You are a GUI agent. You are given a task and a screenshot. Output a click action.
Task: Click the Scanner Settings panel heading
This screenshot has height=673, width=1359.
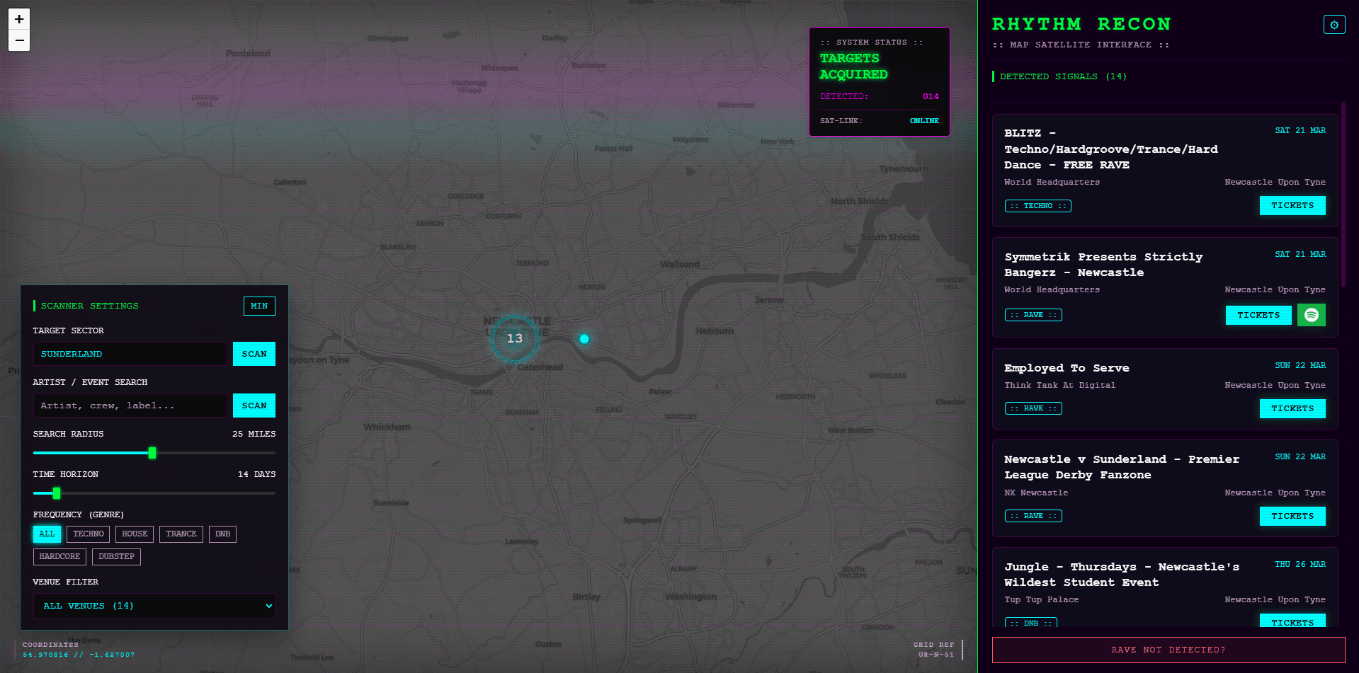(x=89, y=306)
